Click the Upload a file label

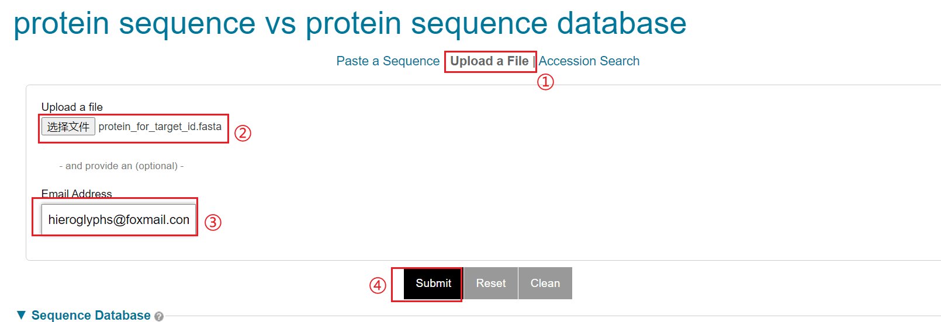[x=72, y=107]
